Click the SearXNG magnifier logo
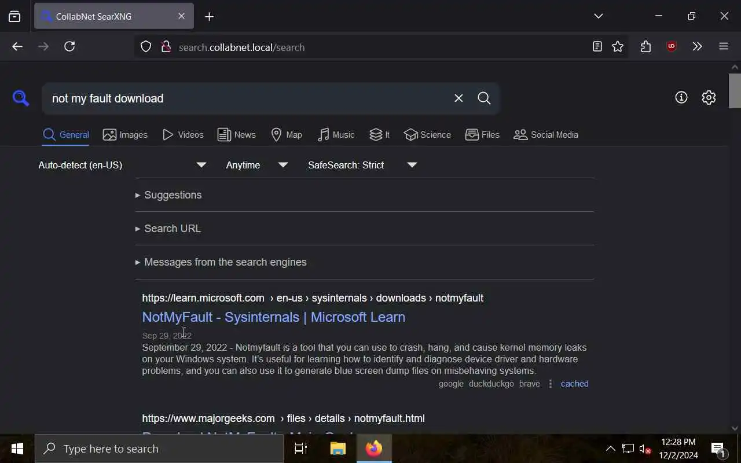This screenshot has height=463, width=741. [x=21, y=98]
